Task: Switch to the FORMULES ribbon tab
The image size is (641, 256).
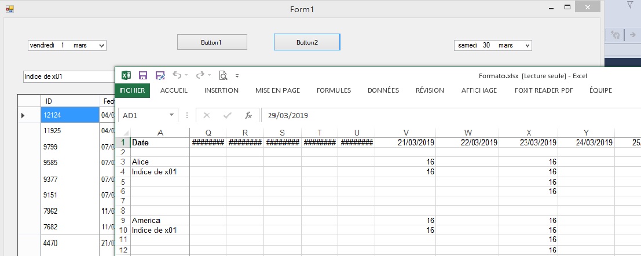Action: pyautogui.click(x=334, y=90)
